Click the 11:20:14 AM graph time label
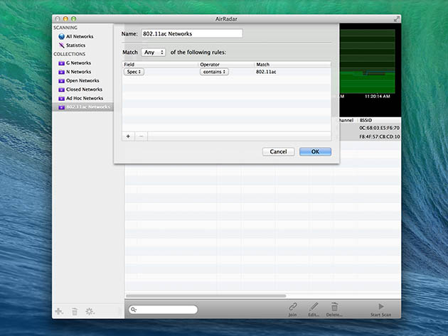This screenshot has width=448, height=336. click(x=377, y=97)
